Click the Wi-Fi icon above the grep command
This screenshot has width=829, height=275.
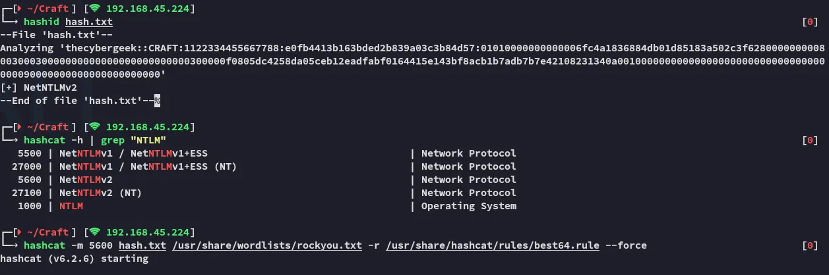(x=95, y=126)
